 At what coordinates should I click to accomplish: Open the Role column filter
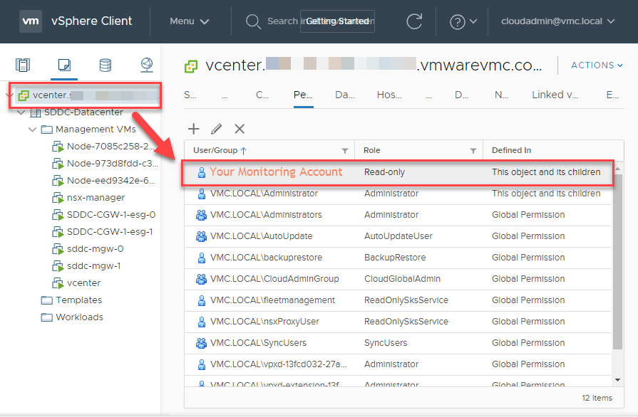[x=473, y=151]
